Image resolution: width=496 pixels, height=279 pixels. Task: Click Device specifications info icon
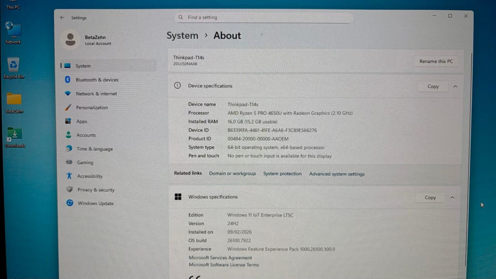click(177, 85)
